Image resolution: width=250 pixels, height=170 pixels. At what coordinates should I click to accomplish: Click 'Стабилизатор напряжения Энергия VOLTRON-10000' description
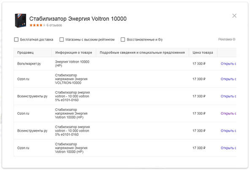(71, 79)
